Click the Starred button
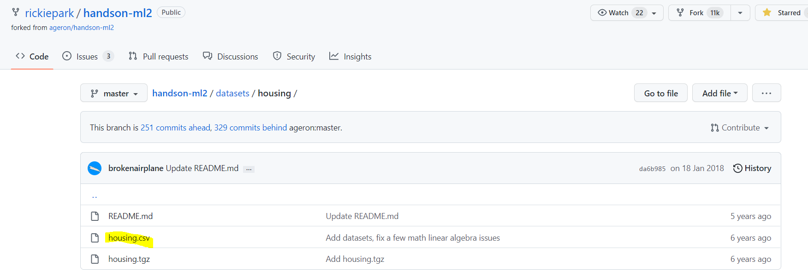Viewport: 808px width, 278px height. [x=782, y=13]
